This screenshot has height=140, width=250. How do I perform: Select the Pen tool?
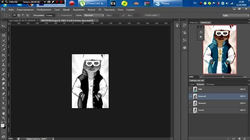4,94
